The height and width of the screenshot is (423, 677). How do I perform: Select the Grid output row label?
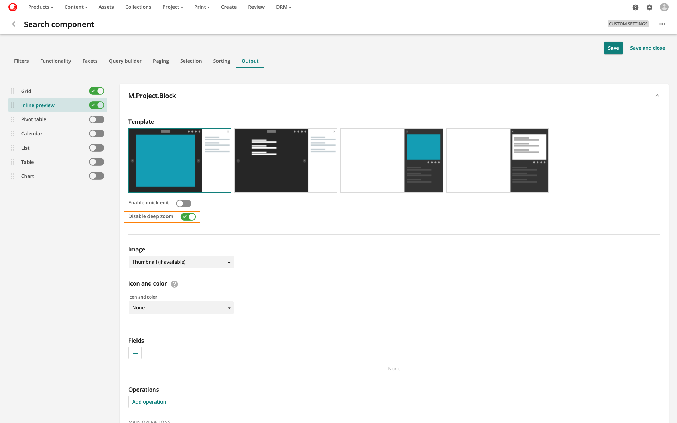(x=26, y=91)
